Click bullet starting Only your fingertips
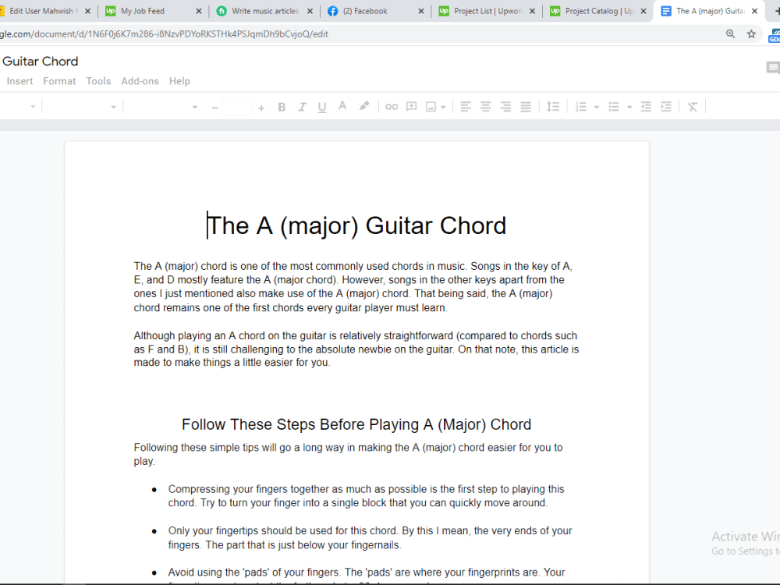Viewport: 780px width, 585px height. point(370,537)
